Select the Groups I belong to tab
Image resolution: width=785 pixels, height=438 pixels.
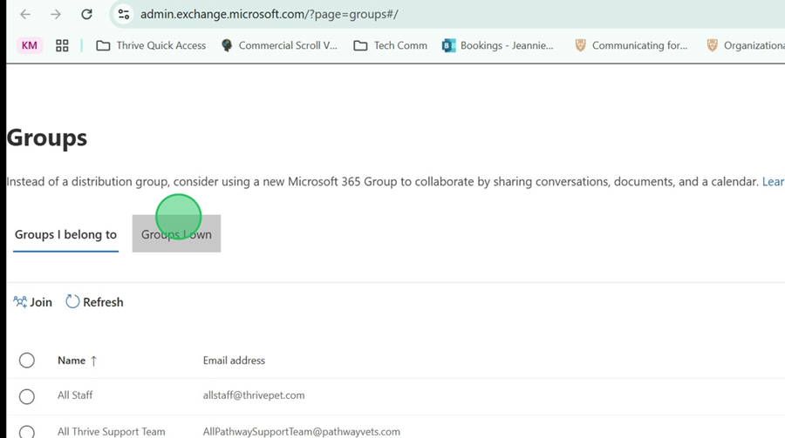click(x=65, y=234)
